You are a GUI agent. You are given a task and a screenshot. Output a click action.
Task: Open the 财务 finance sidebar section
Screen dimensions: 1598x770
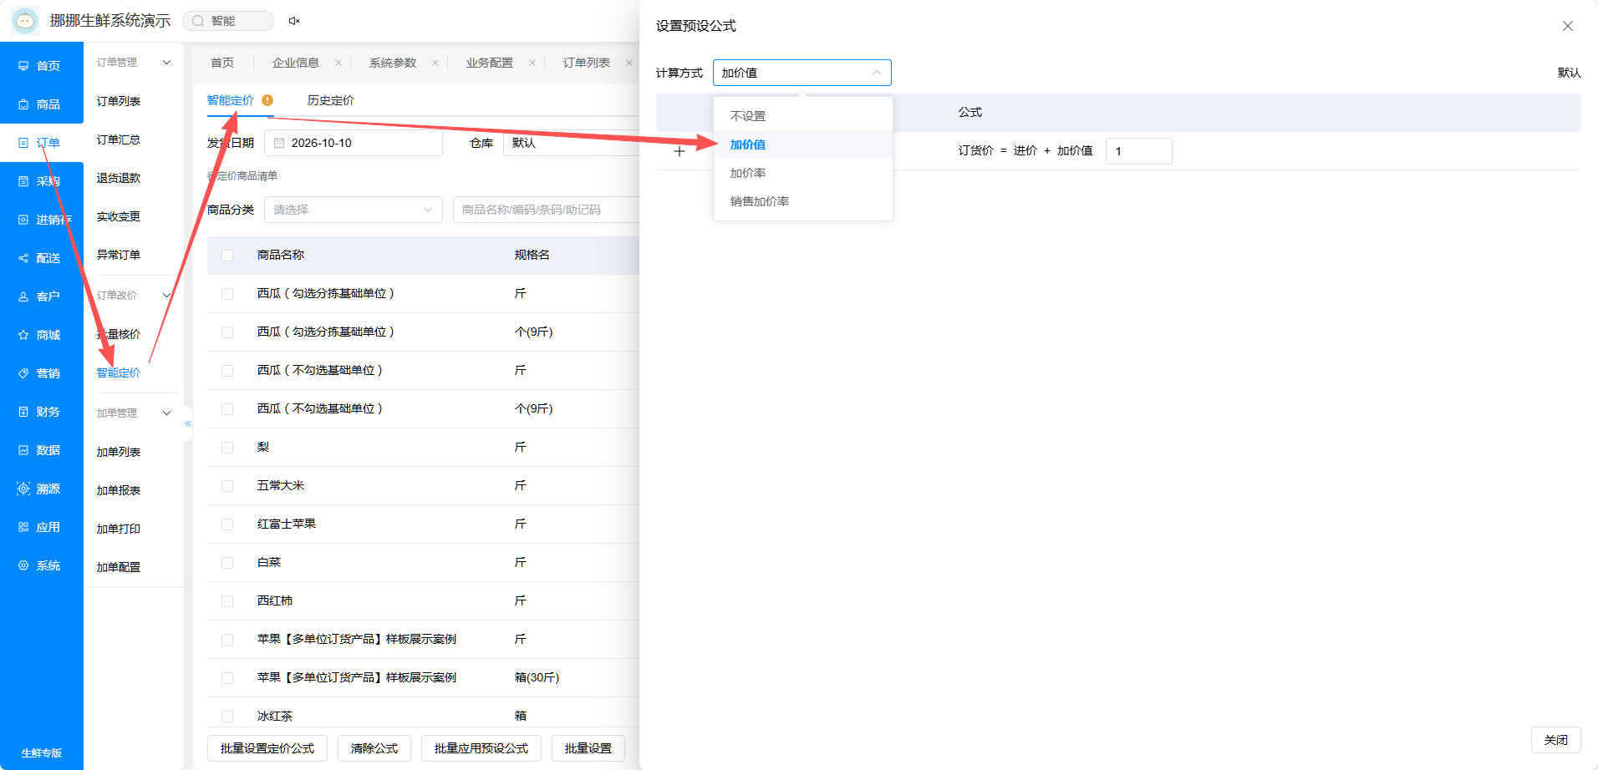(x=41, y=412)
